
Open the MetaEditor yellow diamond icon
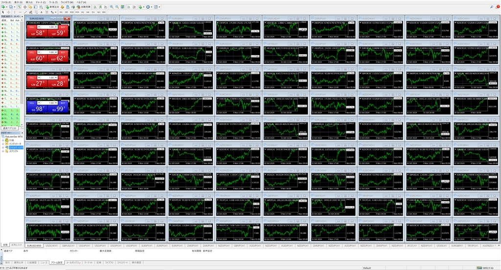tap(62, 7)
